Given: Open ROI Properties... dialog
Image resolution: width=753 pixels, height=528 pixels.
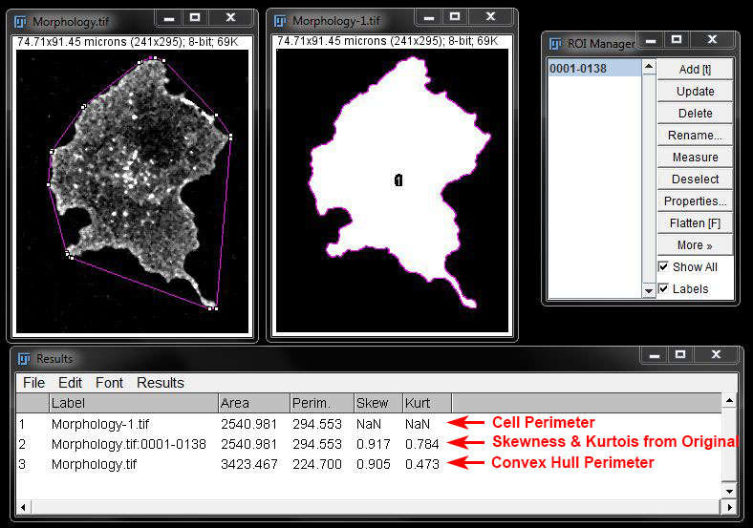Looking at the screenshot, I should point(695,201).
